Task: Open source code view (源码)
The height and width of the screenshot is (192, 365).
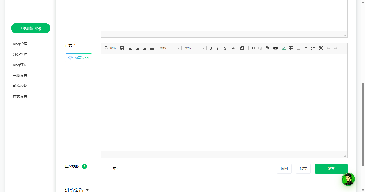Action: [x=110, y=48]
